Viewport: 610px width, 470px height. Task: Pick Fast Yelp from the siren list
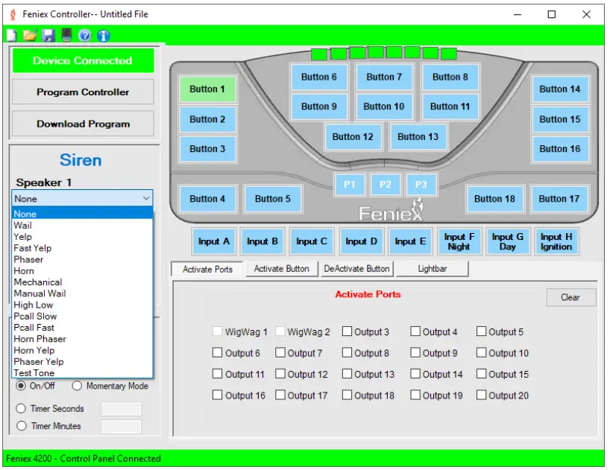82,248
